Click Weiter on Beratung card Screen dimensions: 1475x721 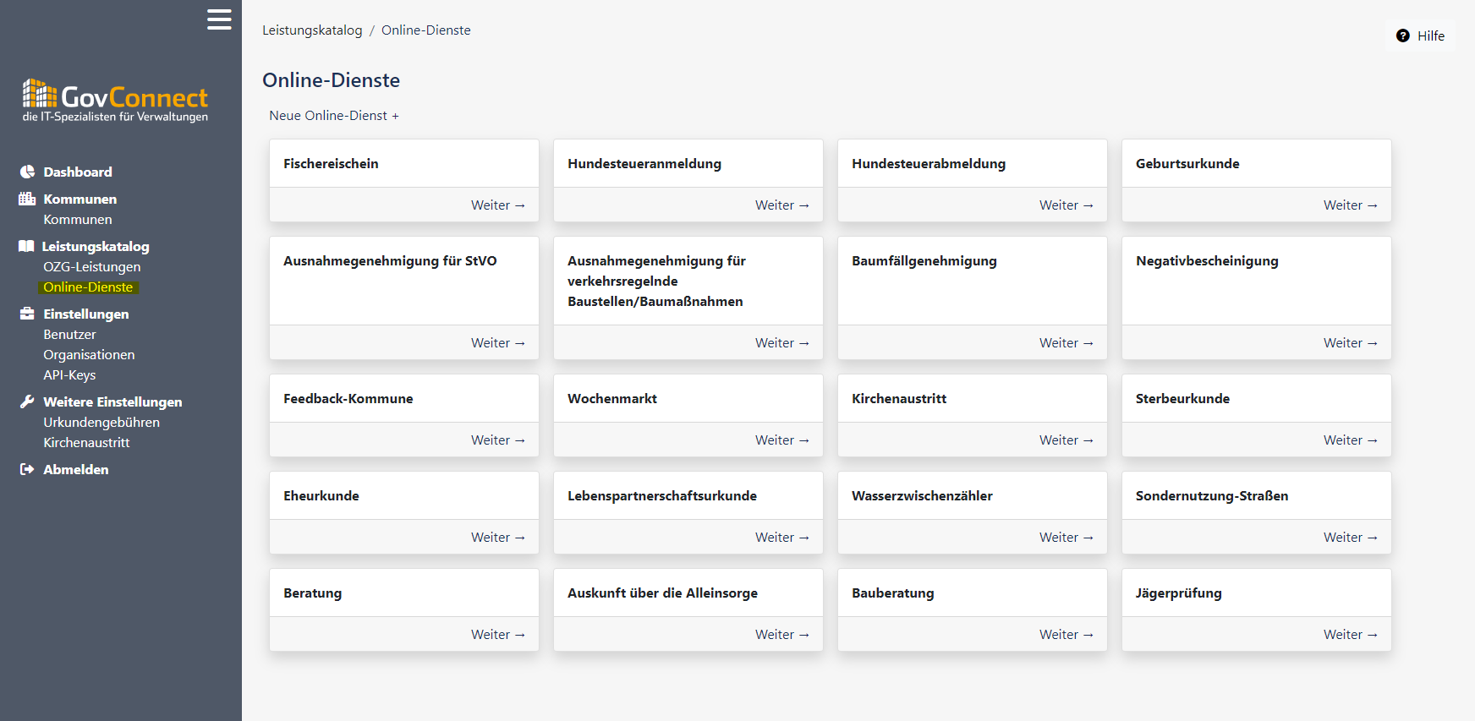point(498,634)
